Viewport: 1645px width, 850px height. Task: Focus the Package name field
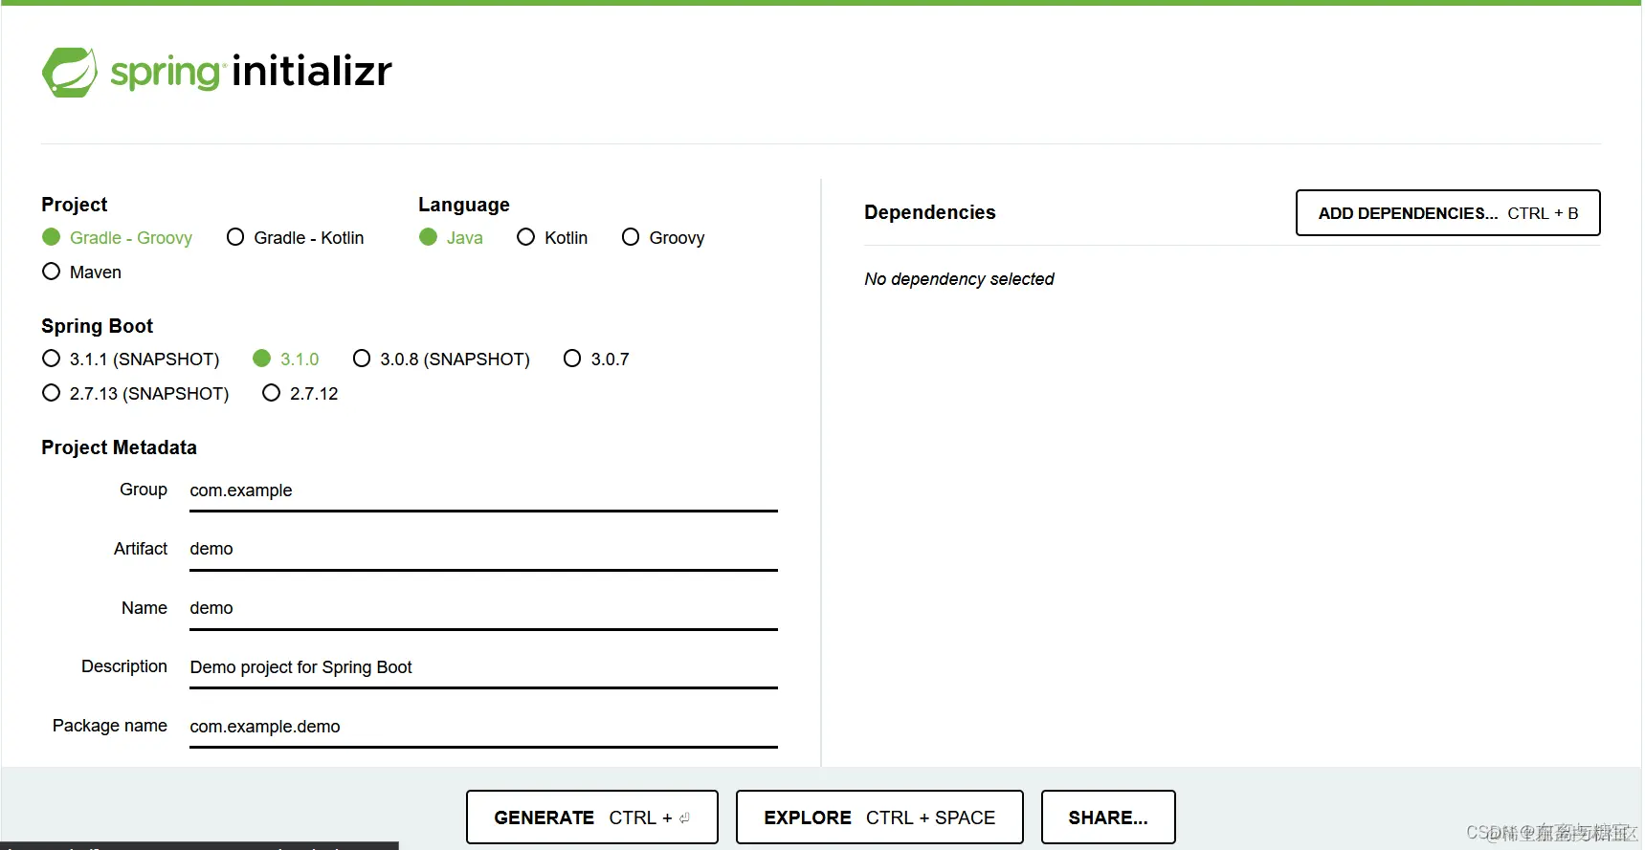pyautogui.click(x=483, y=727)
